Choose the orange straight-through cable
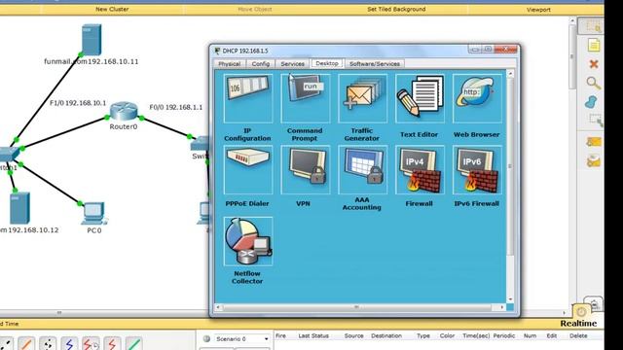 coord(26,344)
